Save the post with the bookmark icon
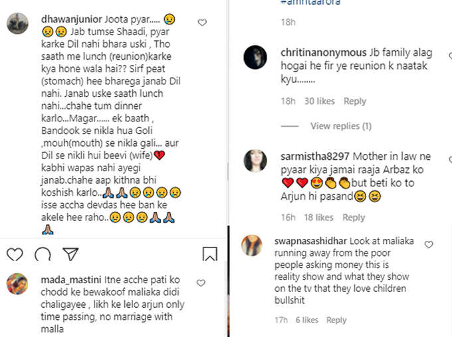This screenshot has width=452, height=337. point(210,254)
